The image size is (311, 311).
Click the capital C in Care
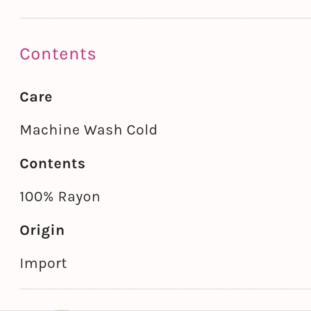(25, 97)
